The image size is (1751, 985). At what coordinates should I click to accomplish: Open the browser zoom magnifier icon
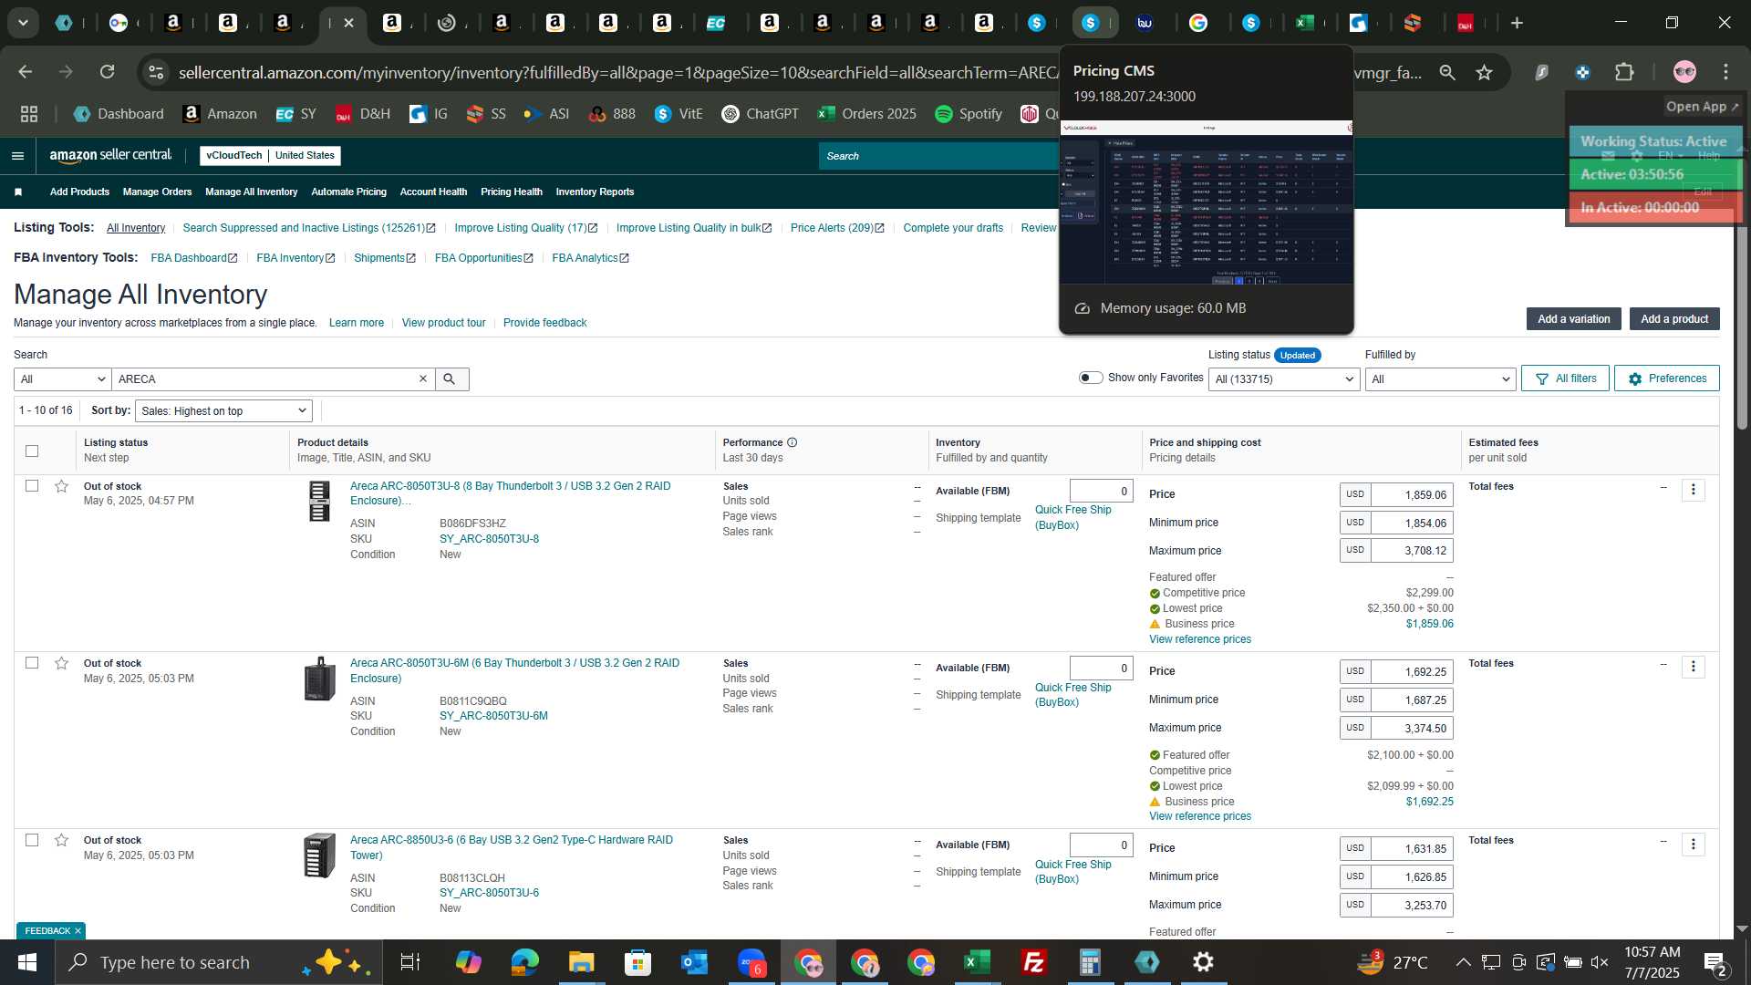(x=1447, y=72)
